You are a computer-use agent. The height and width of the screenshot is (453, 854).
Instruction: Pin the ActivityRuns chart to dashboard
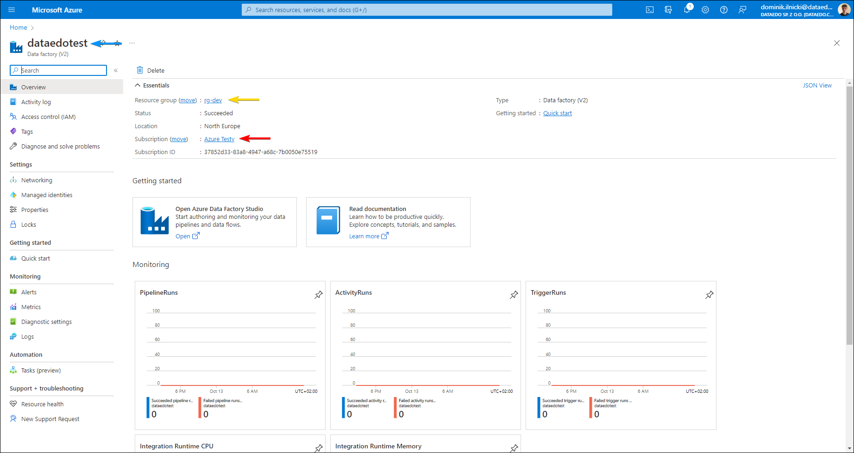[514, 295]
